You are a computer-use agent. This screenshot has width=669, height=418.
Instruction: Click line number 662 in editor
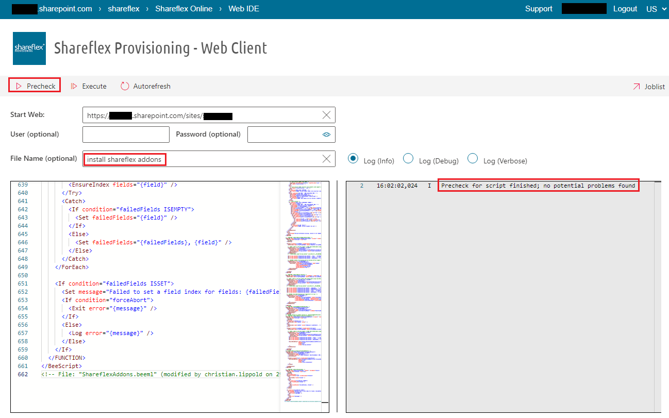pyautogui.click(x=22, y=374)
